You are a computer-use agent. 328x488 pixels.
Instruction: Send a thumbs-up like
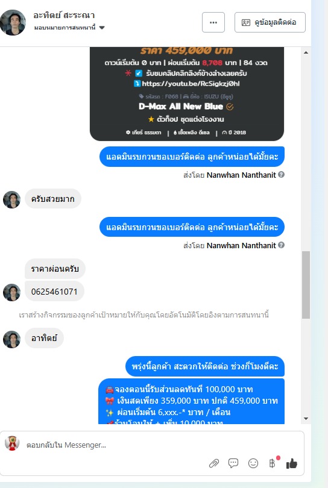(292, 463)
